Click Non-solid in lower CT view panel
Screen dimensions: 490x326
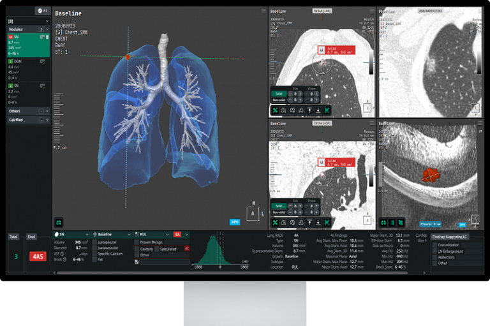pyautogui.click(x=278, y=212)
